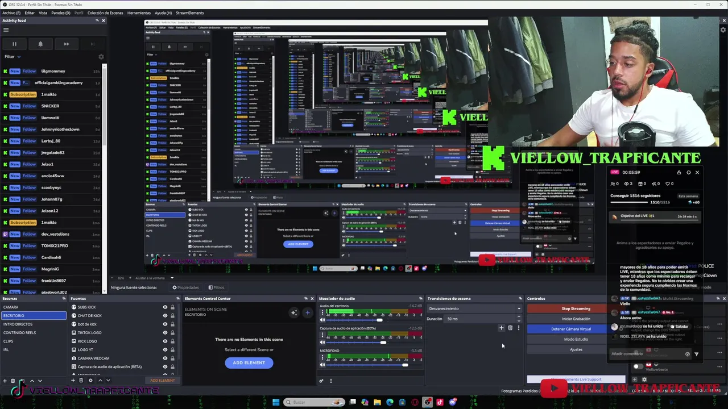Open the Herramientas menu
The height and width of the screenshot is (409, 728).
[x=139, y=12]
